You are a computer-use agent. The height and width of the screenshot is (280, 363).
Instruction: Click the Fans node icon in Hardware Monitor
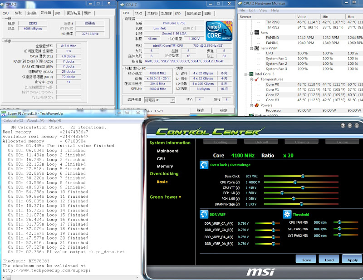coord(257,32)
